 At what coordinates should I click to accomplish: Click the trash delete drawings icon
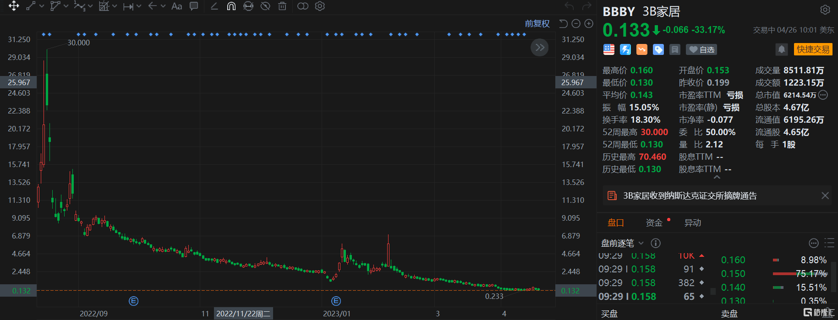pyautogui.click(x=282, y=6)
